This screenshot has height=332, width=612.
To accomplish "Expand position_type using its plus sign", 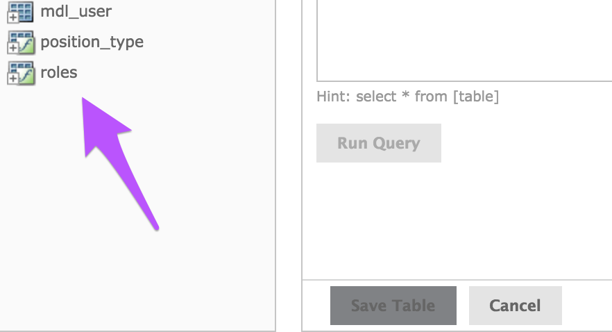I will pyautogui.click(x=12, y=48).
